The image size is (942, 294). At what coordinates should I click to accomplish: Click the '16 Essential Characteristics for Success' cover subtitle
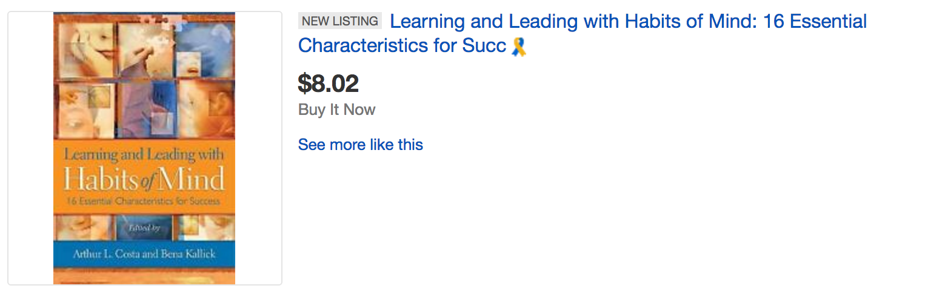(144, 200)
